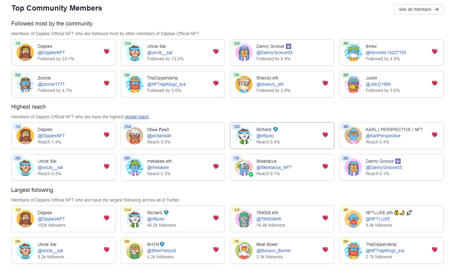Open the @DippiesNFT handle under Followed most
Viewport: 453px width, 274px height.
[51, 53]
